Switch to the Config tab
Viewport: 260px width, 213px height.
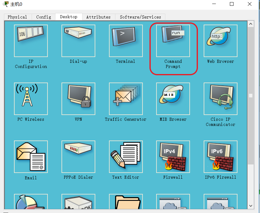point(44,17)
